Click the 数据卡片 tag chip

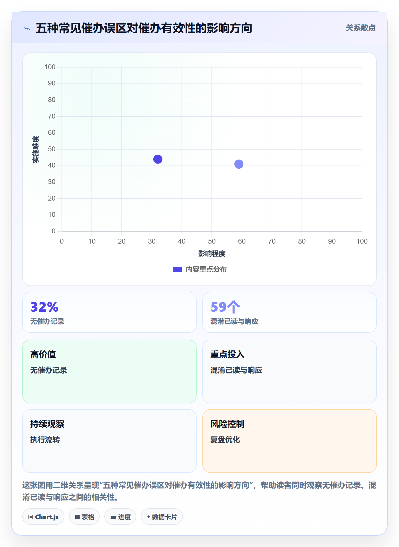pos(162,517)
